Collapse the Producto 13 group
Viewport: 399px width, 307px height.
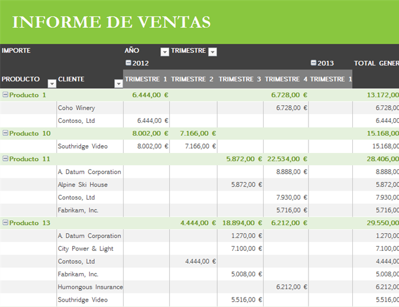click(5, 223)
